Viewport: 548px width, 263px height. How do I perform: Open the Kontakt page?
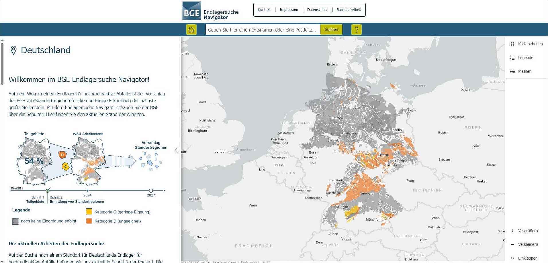click(264, 9)
